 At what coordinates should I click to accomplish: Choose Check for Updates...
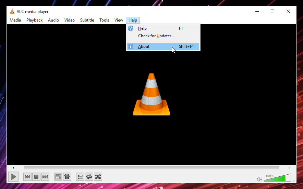tap(163, 36)
